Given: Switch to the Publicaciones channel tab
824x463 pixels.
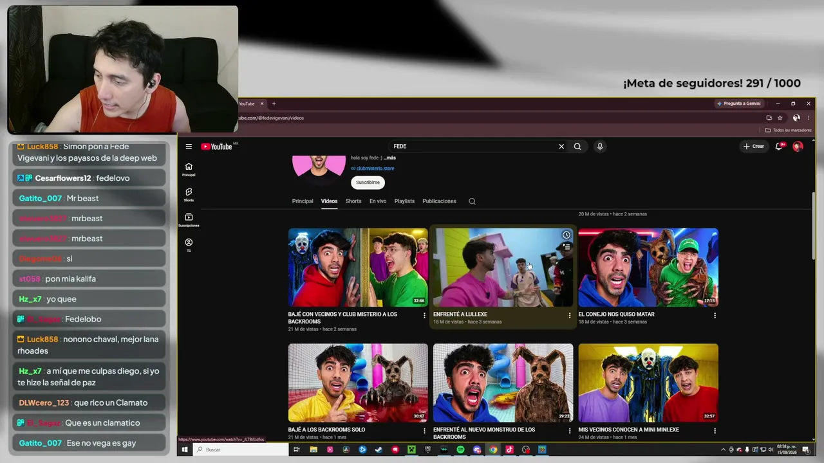Looking at the screenshot, I should point(439,201).
